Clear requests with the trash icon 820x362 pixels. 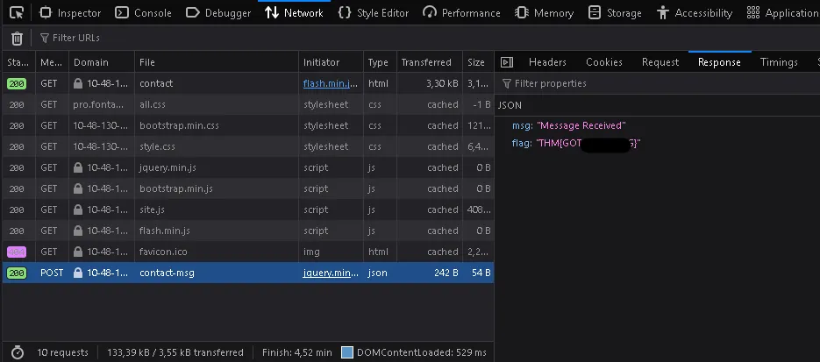pos(17,39)
